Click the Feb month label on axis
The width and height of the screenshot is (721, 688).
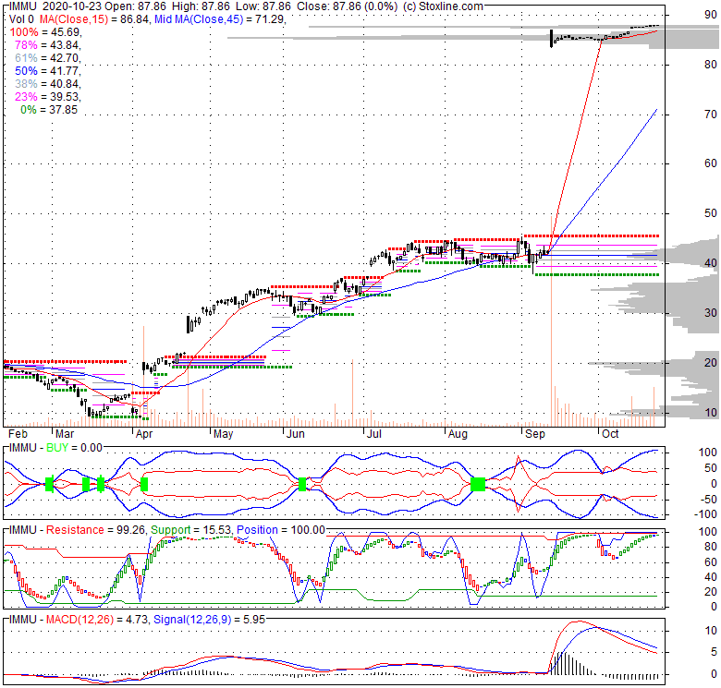click(x=18, y=434)
